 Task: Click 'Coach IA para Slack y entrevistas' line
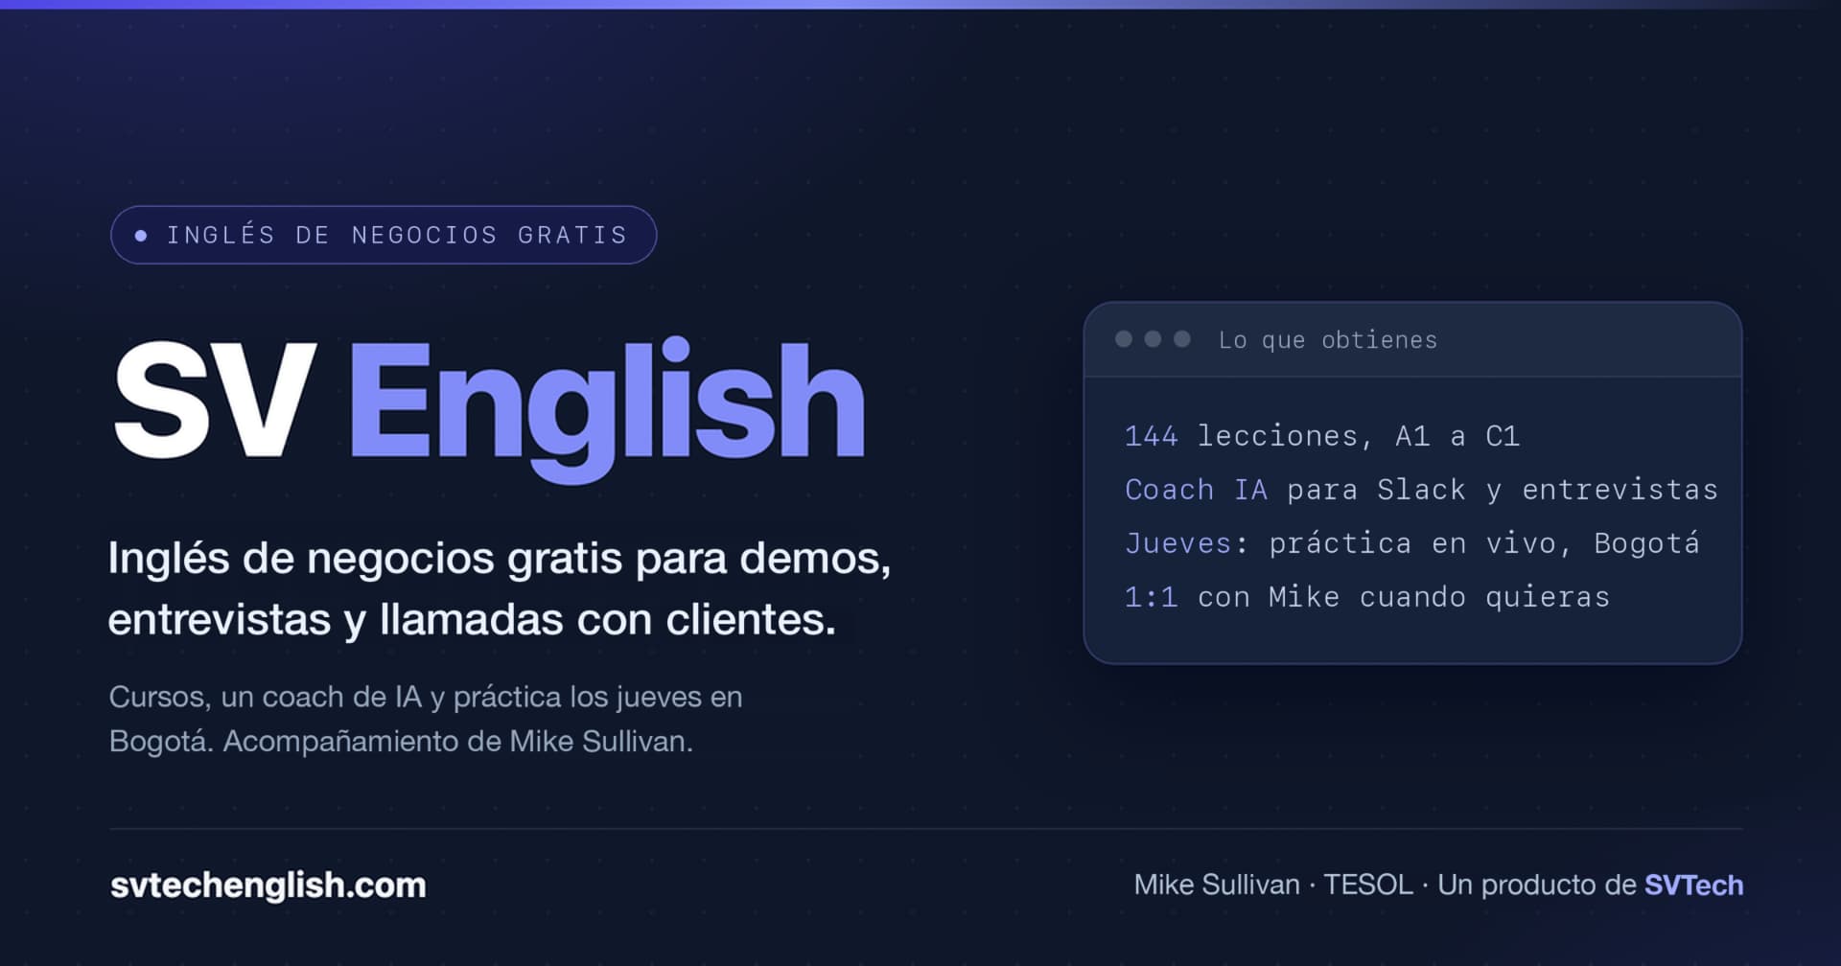pos(1421,490)
